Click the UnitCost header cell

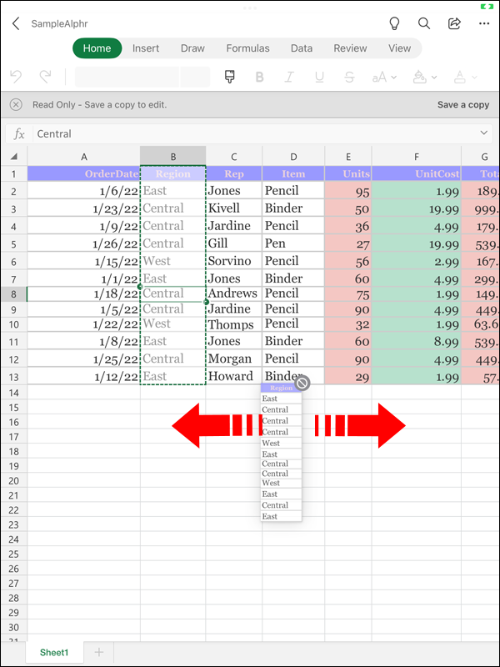click(416, 173)
